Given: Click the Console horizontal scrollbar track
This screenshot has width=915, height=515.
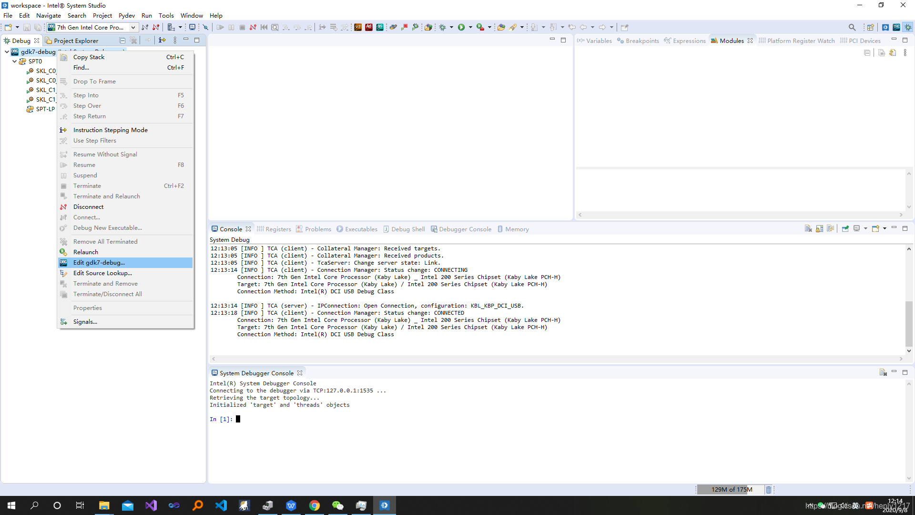Looking at the screenshot, I should click(557, 359).
